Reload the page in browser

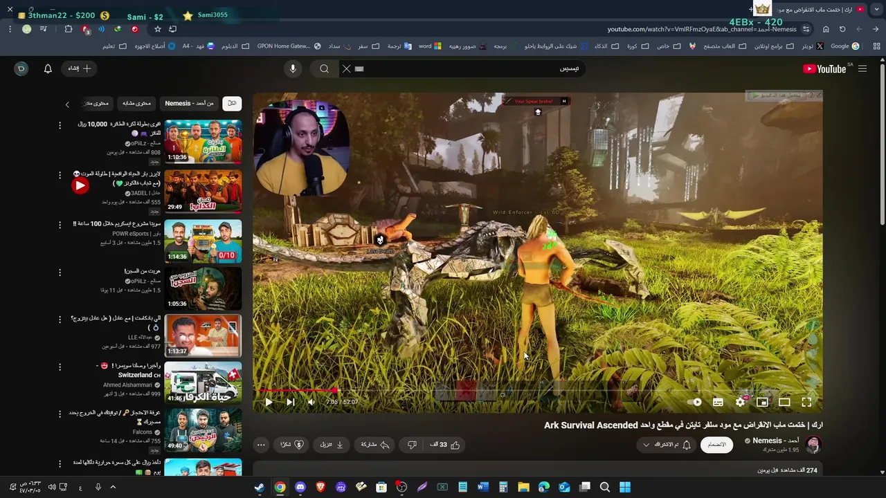click(x=842, y=29)
